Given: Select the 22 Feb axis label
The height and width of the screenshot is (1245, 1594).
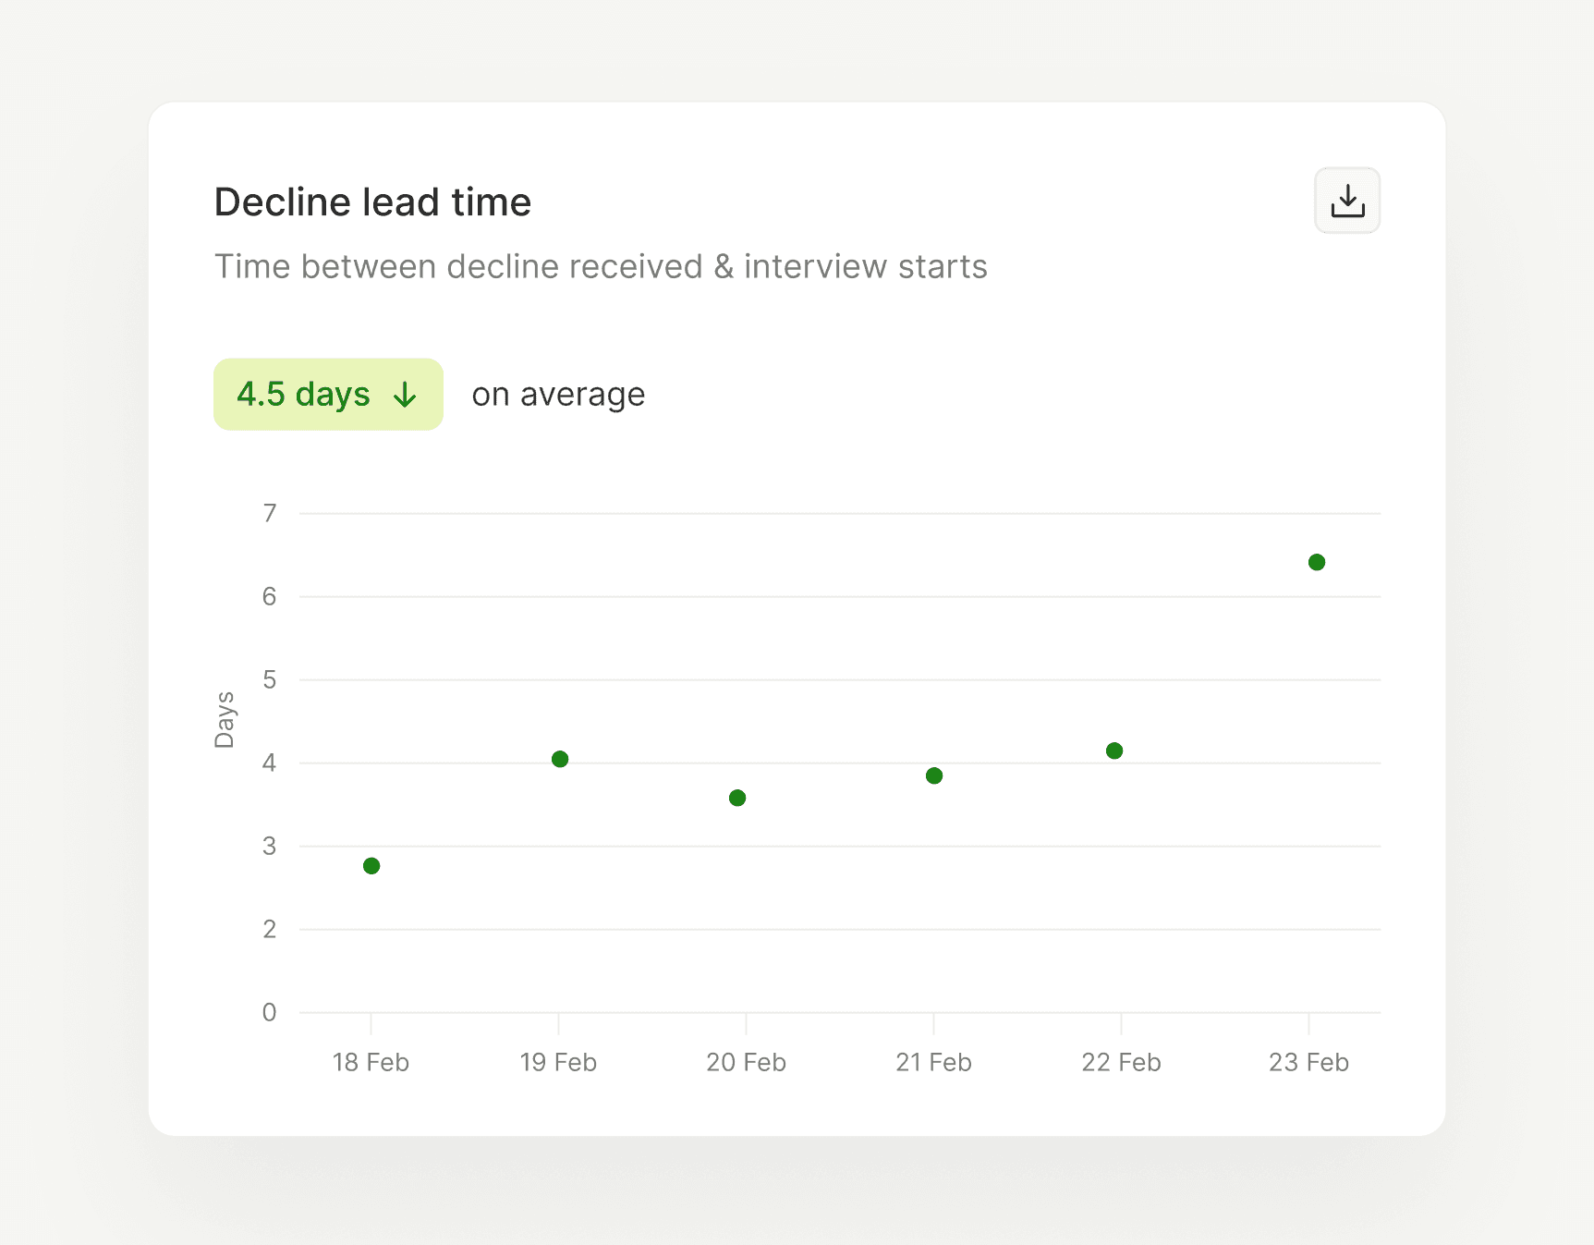Looking at the screenshot, I should pyautogui.click(x=1121, y=1062).
